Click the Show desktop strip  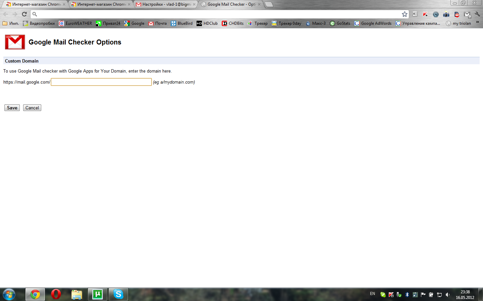(480, 294)
